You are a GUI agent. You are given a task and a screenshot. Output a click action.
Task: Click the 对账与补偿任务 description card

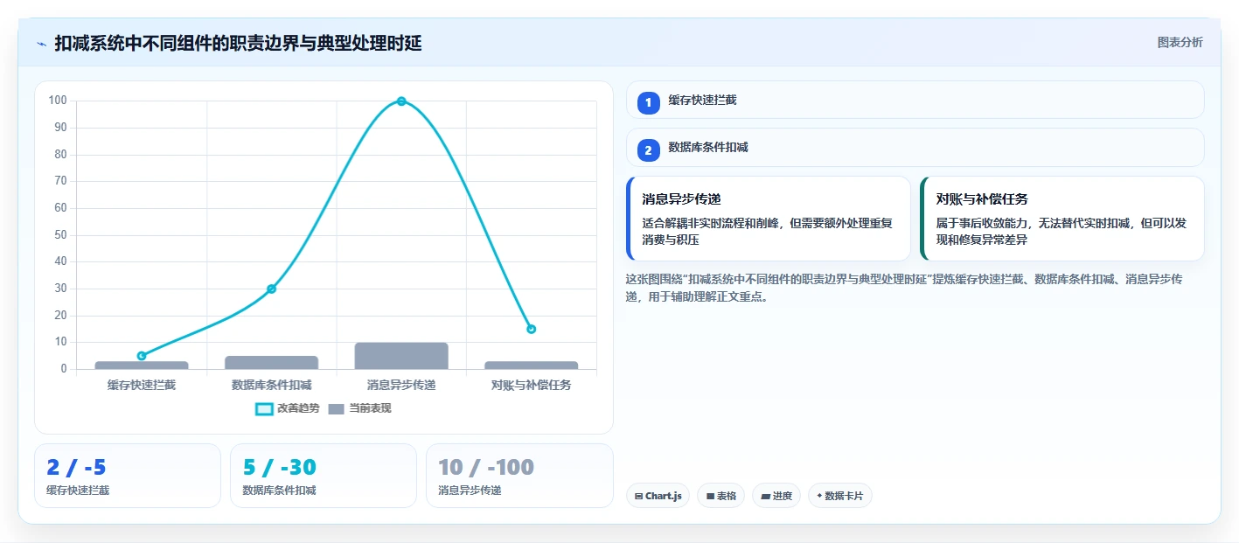[x=1062, y=219]
